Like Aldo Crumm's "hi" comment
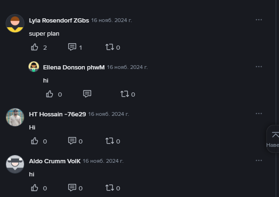This screenshot has height=197, width=279. [x=35, y=188]
